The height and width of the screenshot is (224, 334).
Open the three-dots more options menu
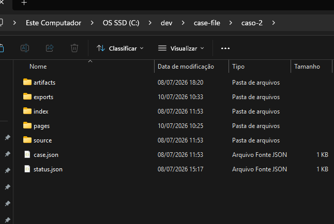click(x=225, y=49)
